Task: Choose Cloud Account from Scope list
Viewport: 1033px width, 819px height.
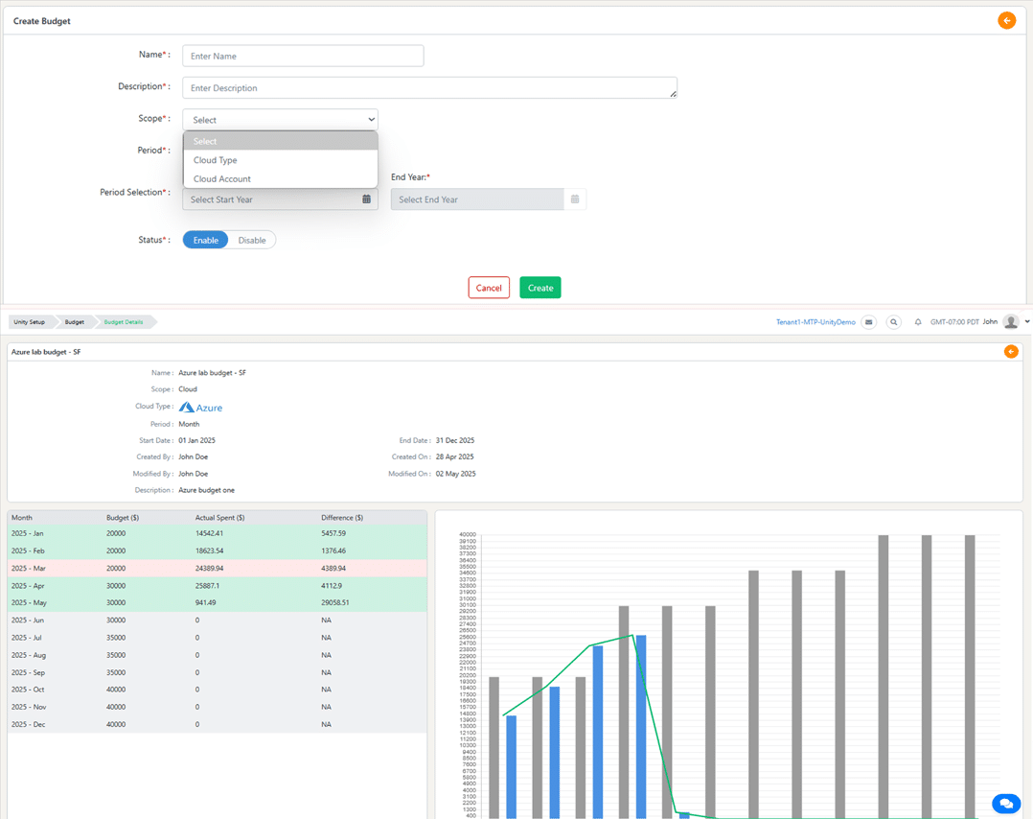Action: (222, 179)
